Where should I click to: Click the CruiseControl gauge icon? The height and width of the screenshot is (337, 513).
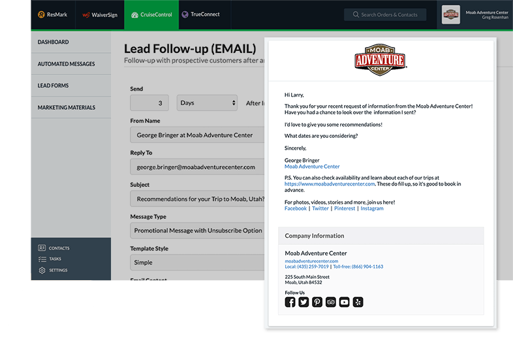click(134, 15)
